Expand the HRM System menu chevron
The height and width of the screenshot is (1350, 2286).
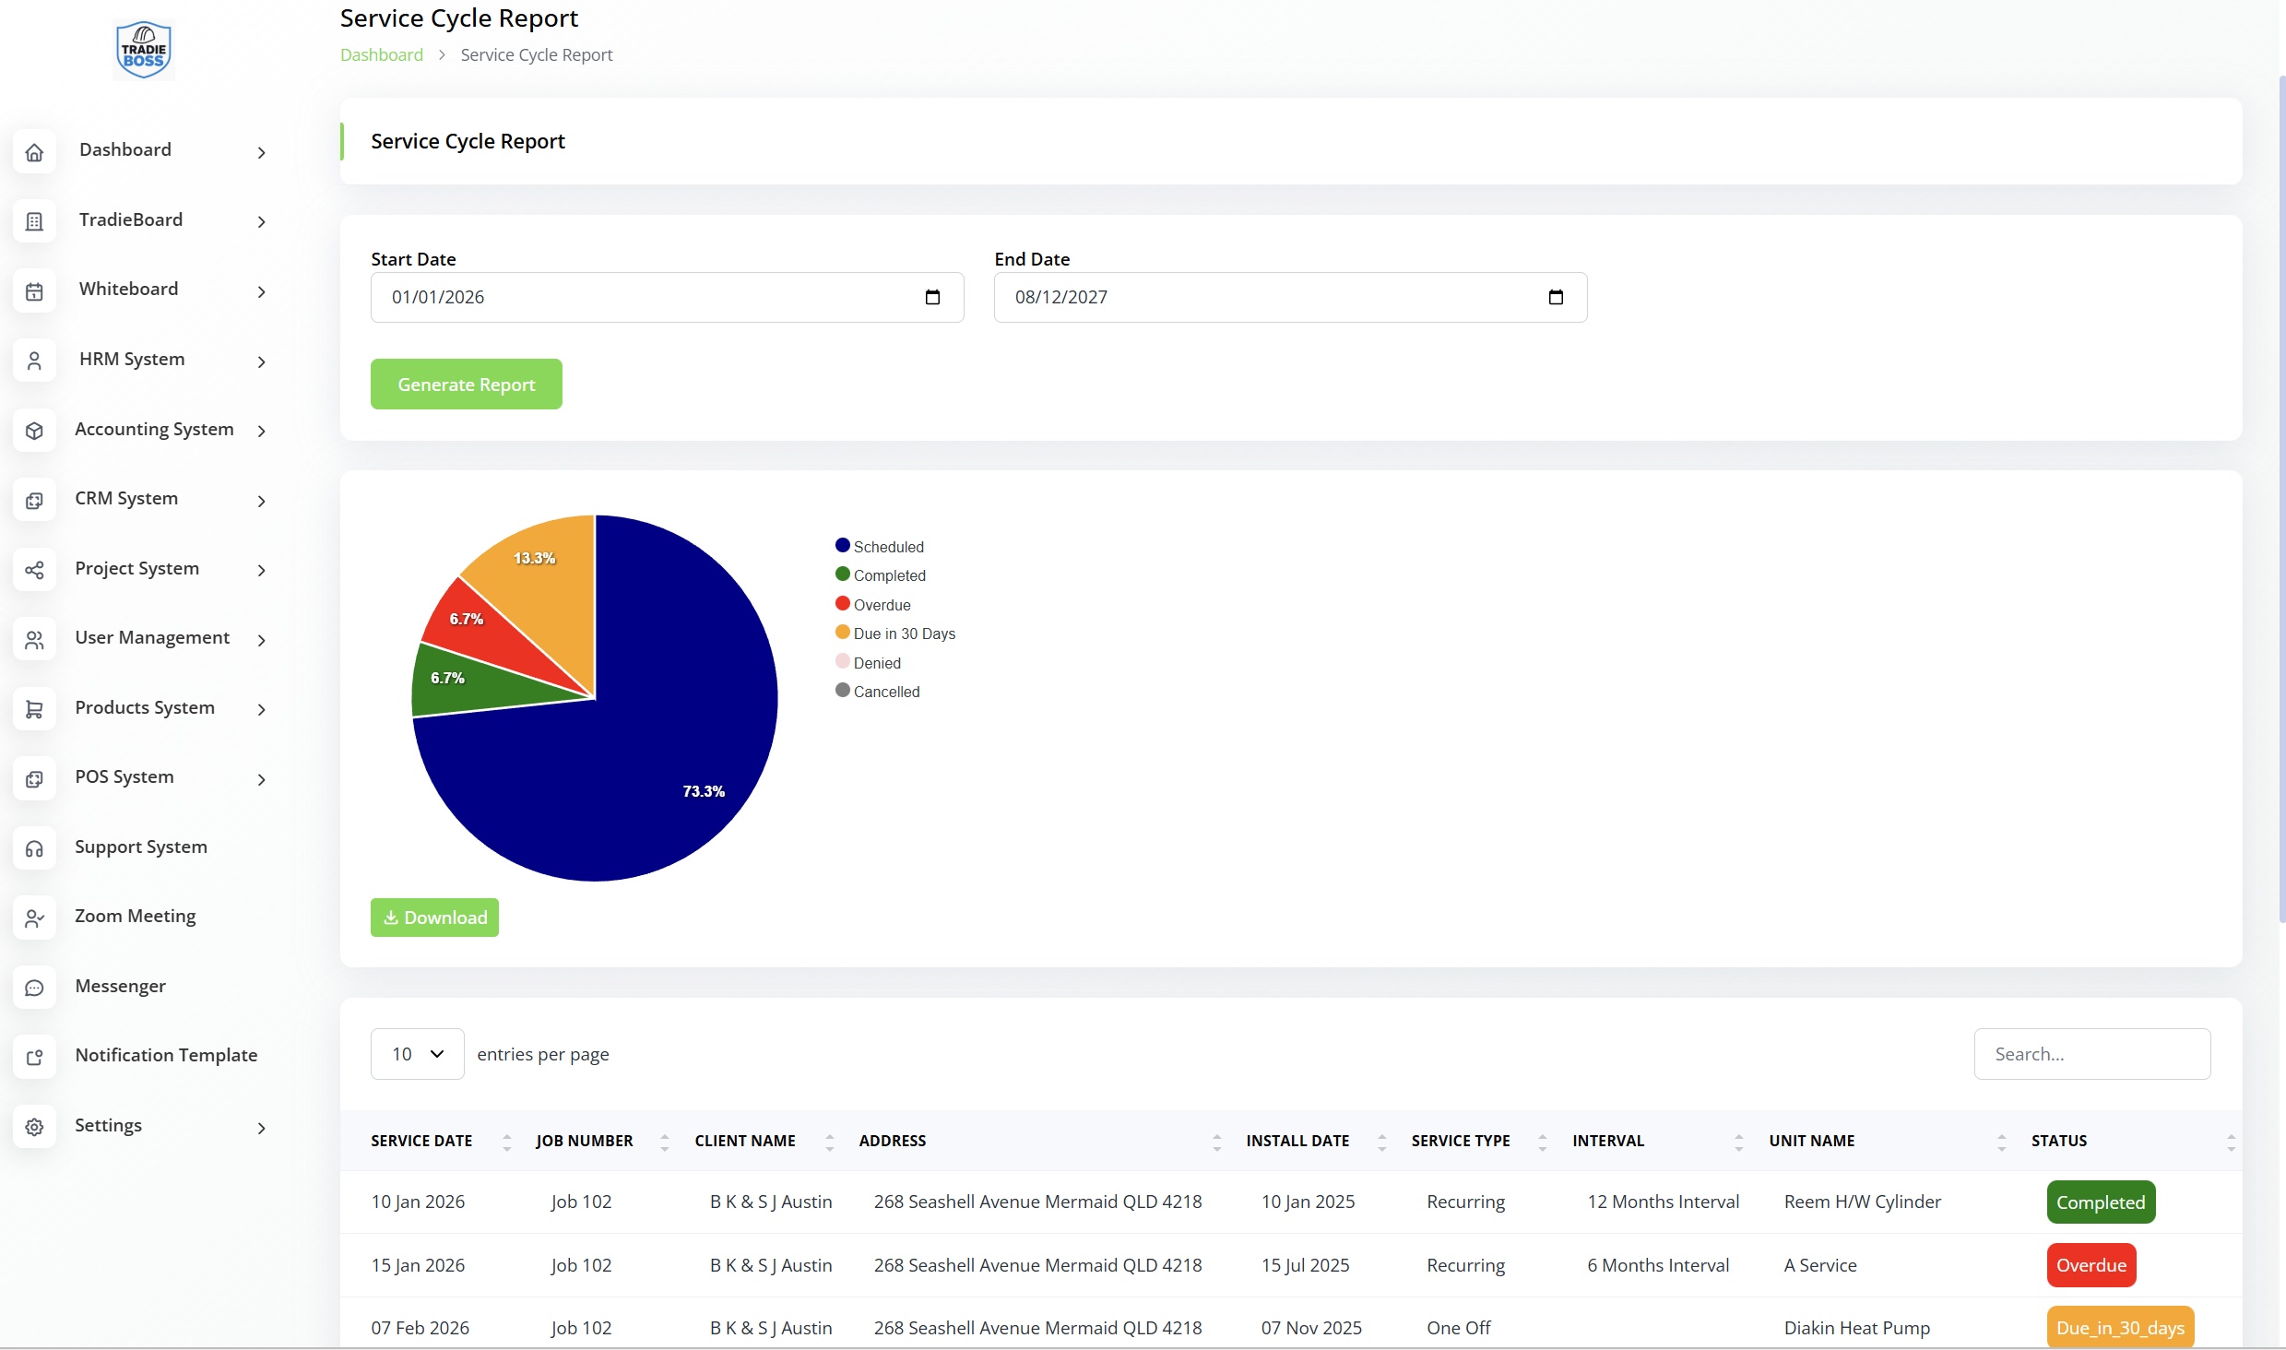click(262, 361)
